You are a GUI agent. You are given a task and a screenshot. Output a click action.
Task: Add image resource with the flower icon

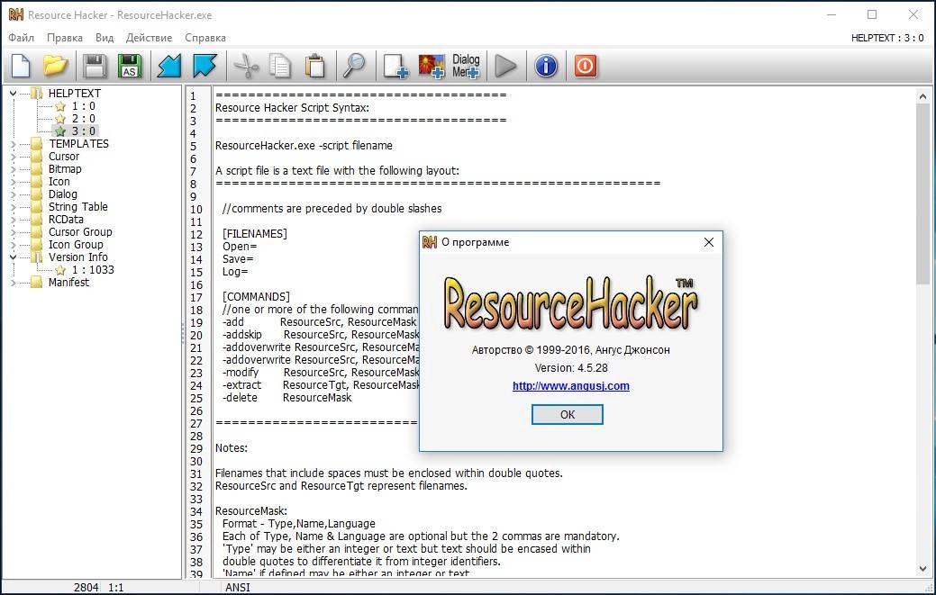pos(431,66)
